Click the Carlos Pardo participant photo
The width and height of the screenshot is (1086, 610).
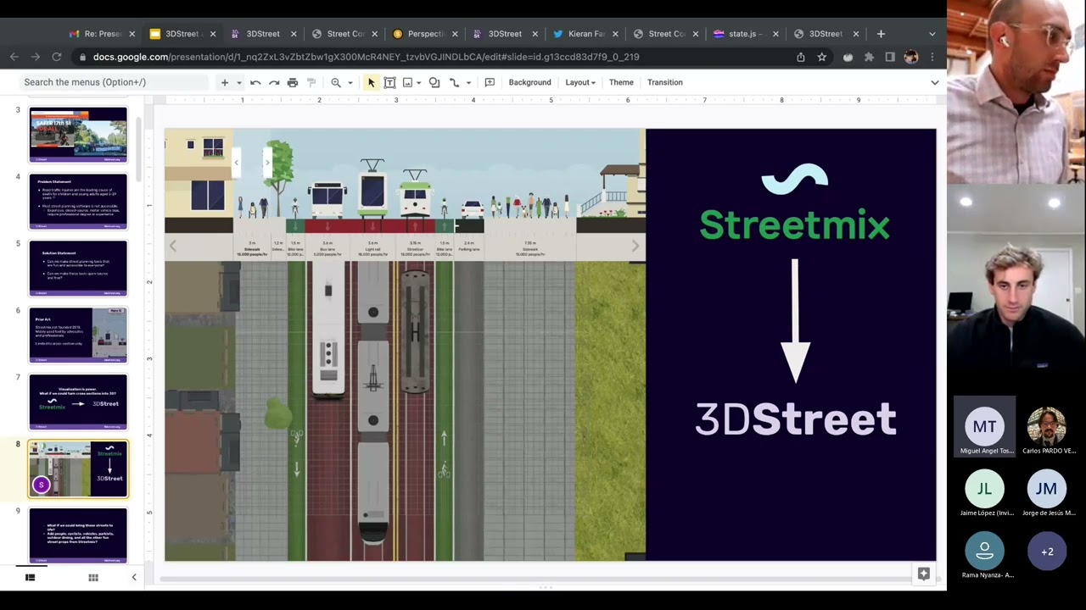click(1046, 426)
